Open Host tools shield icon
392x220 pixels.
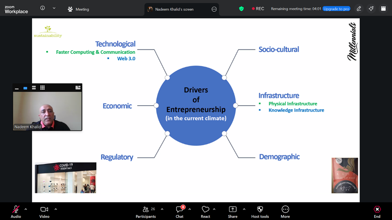[x=260, y=211]
